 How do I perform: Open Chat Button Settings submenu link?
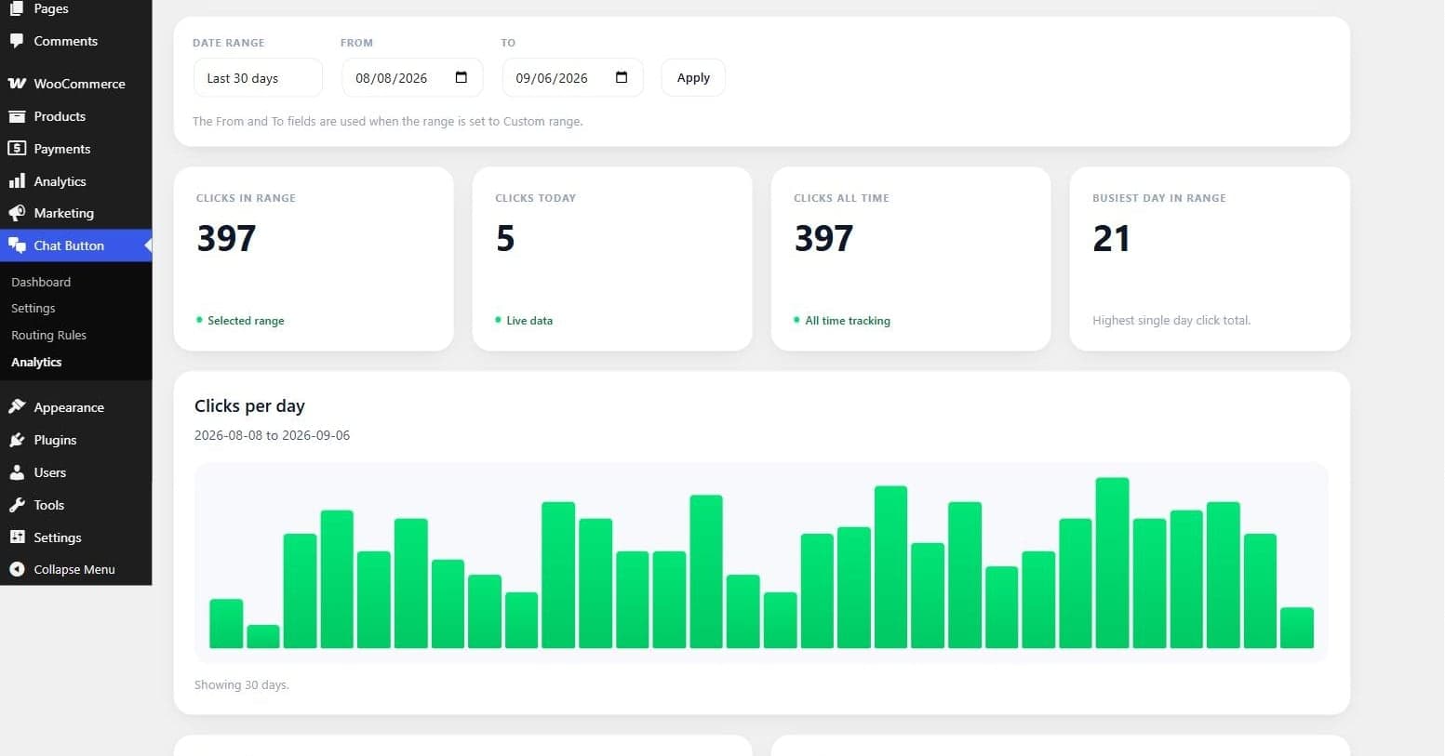point(33,308)
